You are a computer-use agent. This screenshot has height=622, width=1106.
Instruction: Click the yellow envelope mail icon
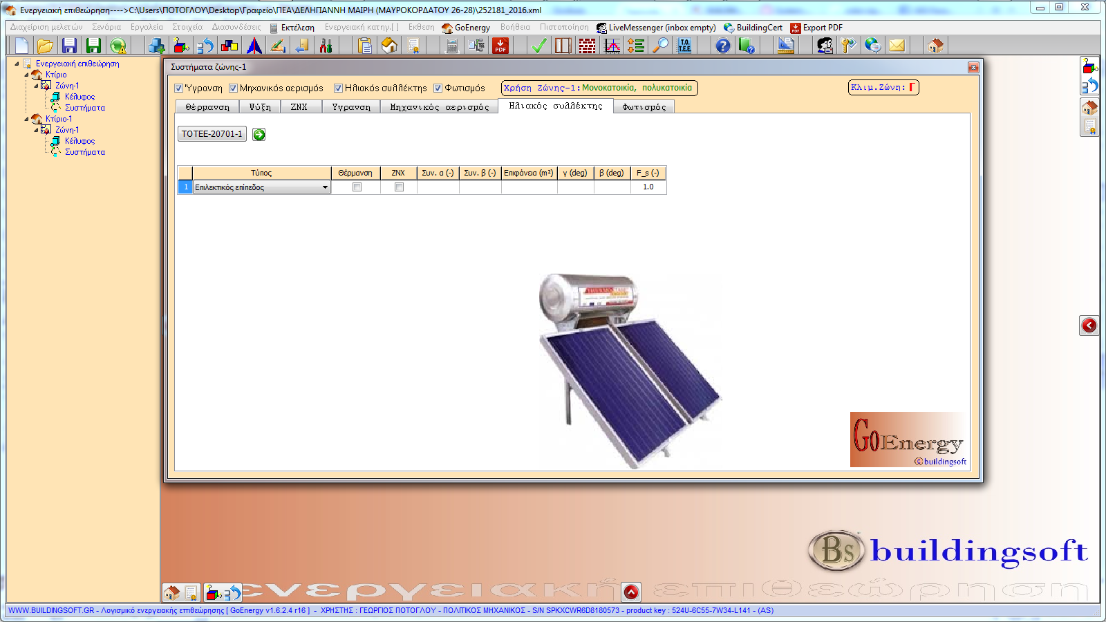pyautogui.click(x=897, y=46)
